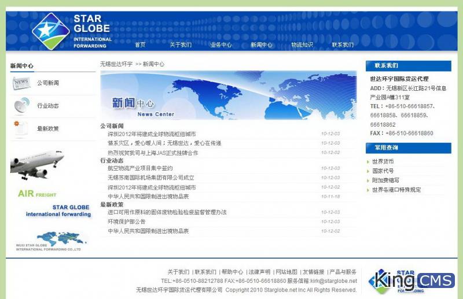Open the 业务中心 navigation item
463x299 pixels.
[x=221, y=45]
